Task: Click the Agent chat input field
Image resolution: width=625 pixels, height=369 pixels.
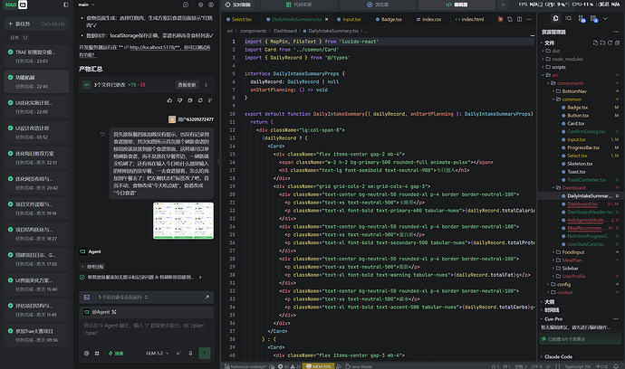Action: pyautogui.click(x=146, y=329)
